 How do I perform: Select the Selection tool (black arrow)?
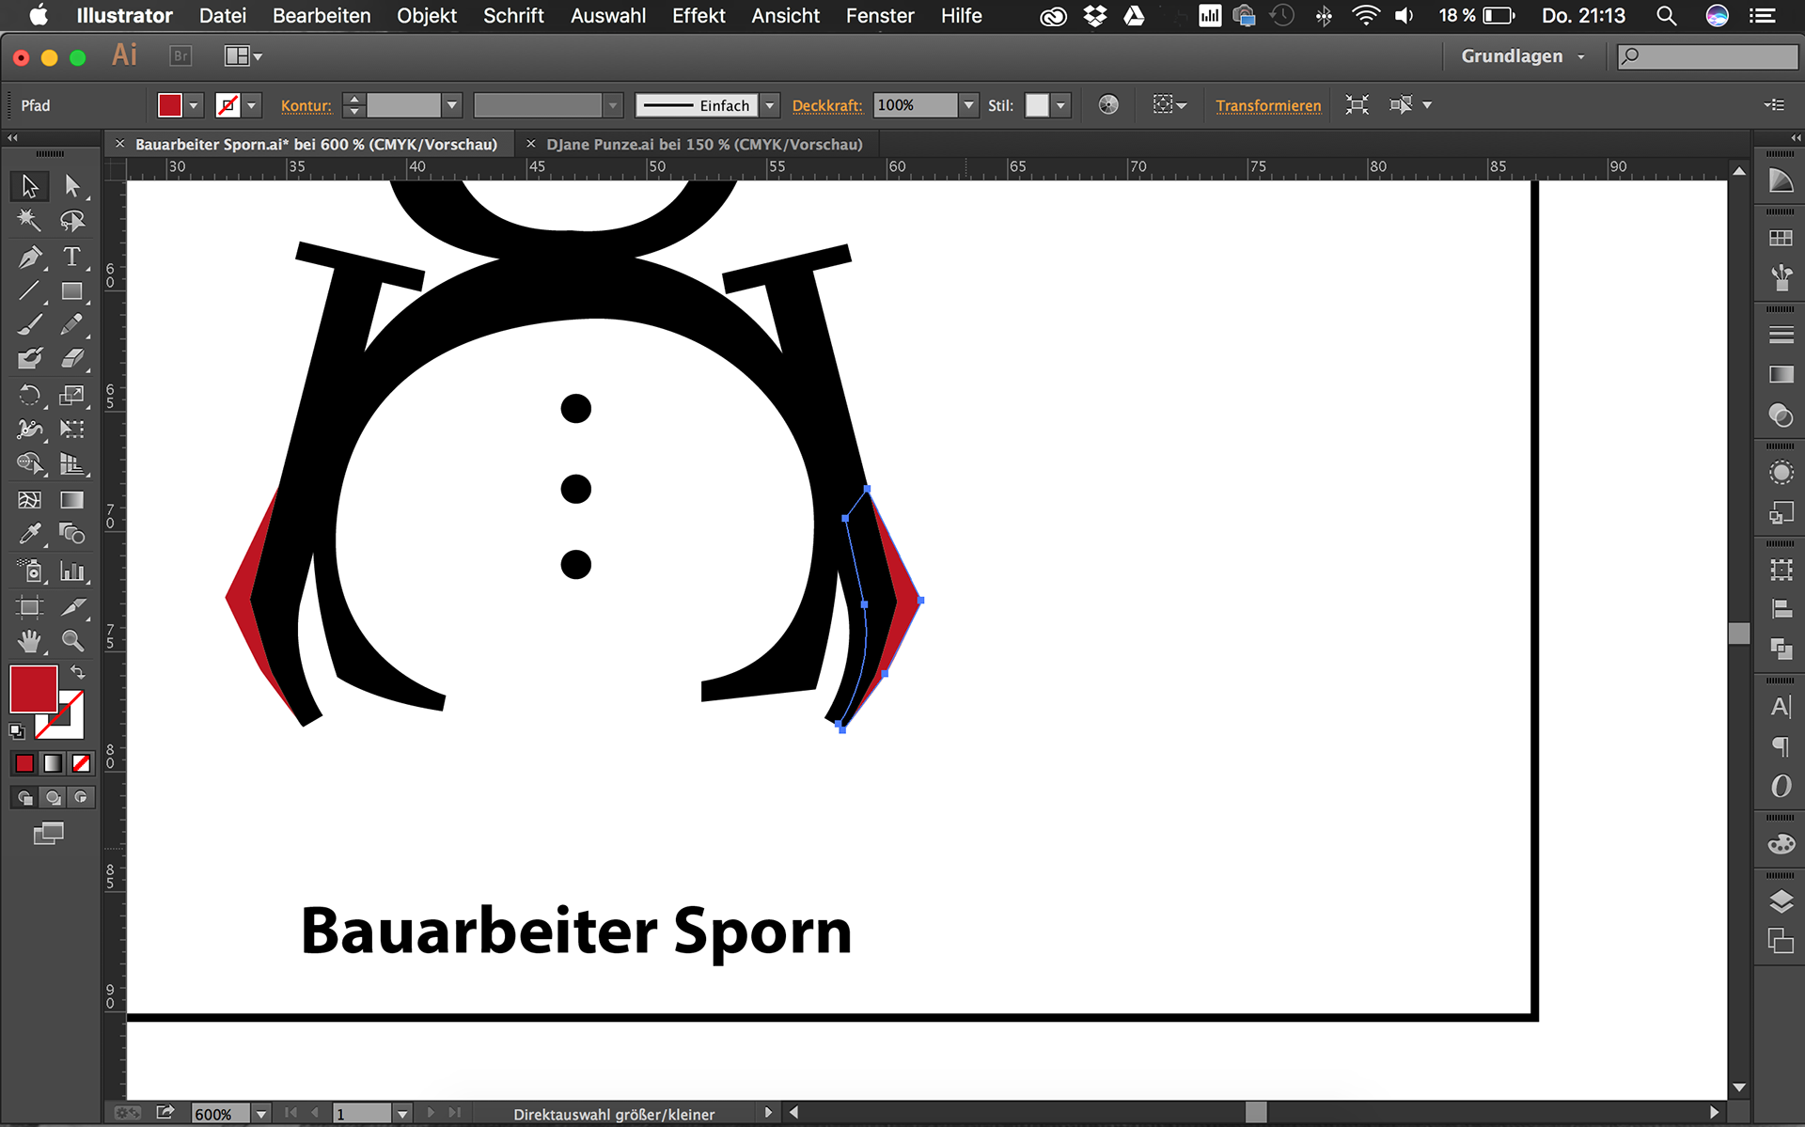click(x=29, y=186)
